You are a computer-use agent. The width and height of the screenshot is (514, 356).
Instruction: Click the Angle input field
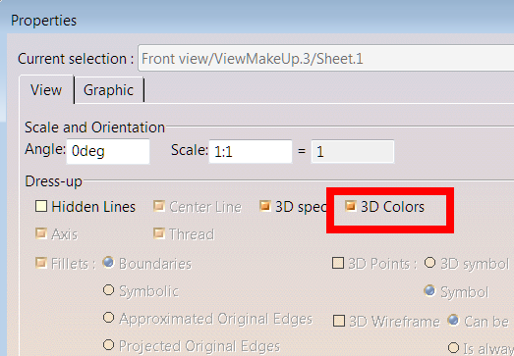coord(108,151)
